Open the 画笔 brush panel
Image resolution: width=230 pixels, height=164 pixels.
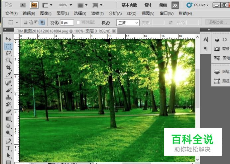point(221,58)
